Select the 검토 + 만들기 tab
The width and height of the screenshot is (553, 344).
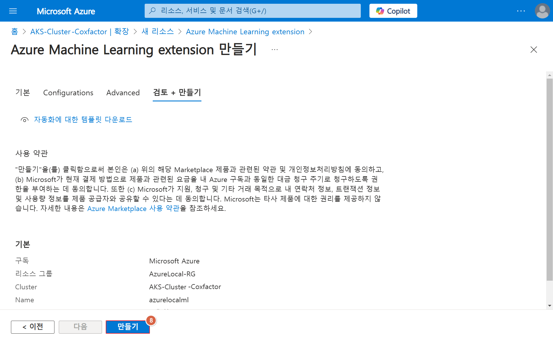177,92
